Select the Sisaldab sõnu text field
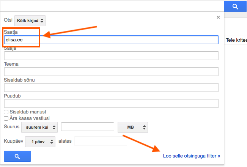Viewport: 247px width, 167px height. pos(111,87)
